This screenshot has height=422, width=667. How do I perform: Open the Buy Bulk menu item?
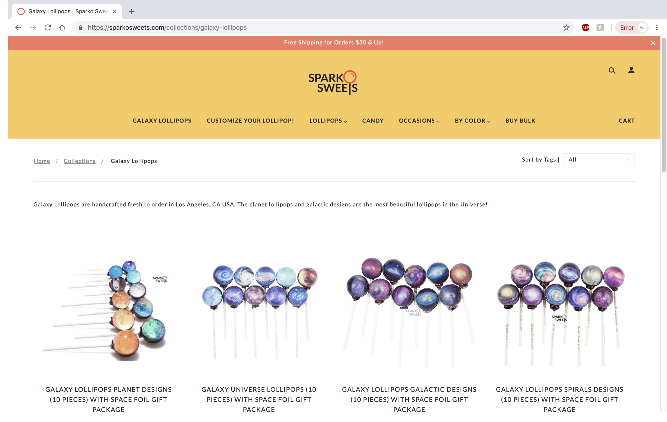[520, 121]
